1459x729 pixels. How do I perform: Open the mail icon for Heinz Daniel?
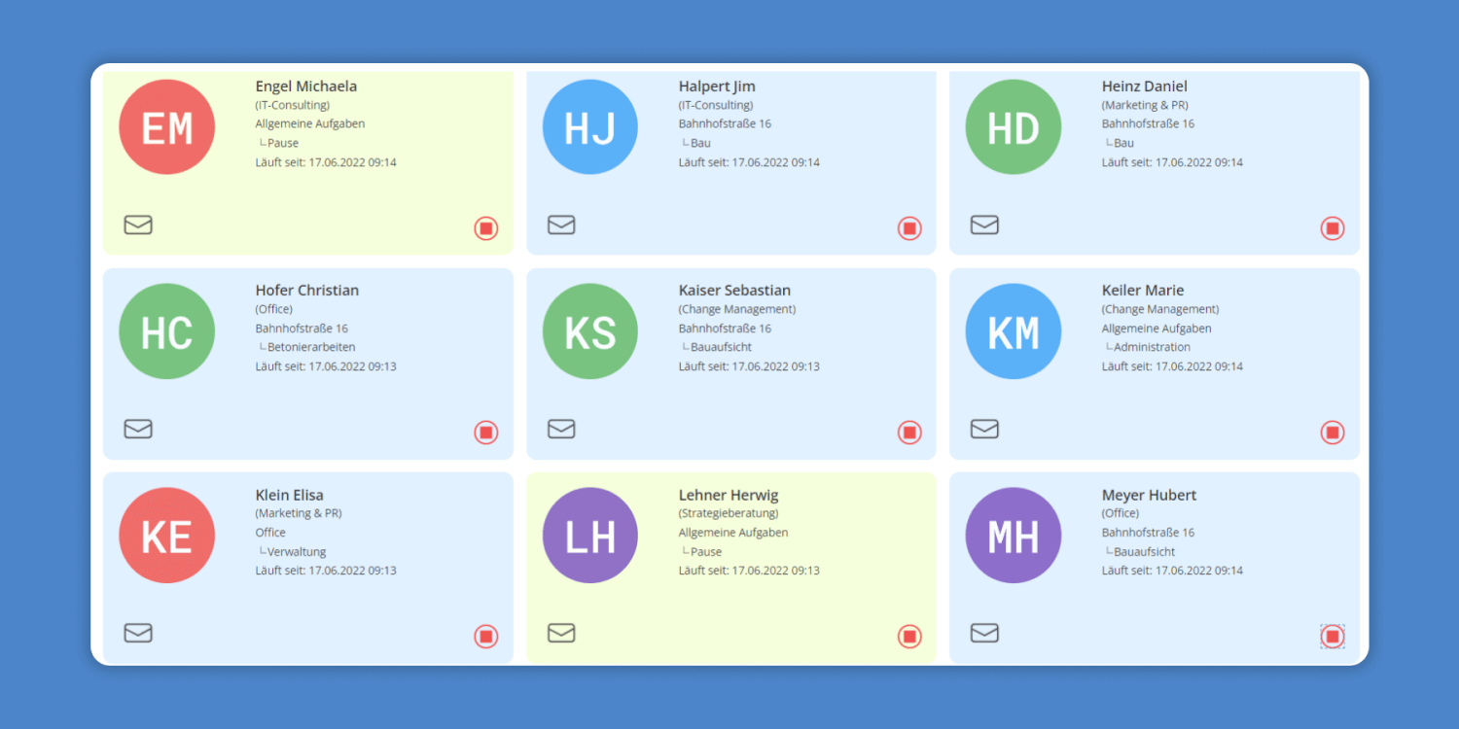pyautogui.click(x=984, y=226)
